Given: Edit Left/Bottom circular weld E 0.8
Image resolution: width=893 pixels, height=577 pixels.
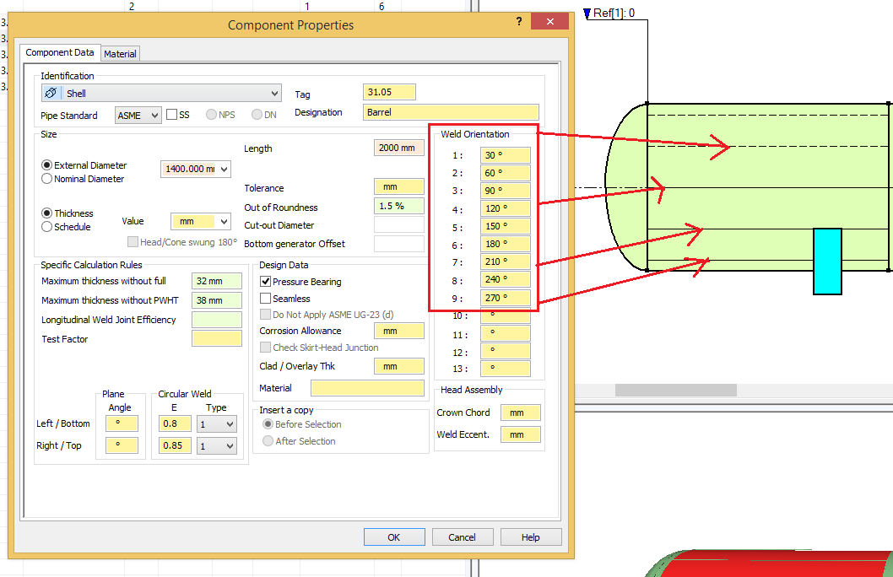Looking at the screenshot, I should click(x=174, y=423).
